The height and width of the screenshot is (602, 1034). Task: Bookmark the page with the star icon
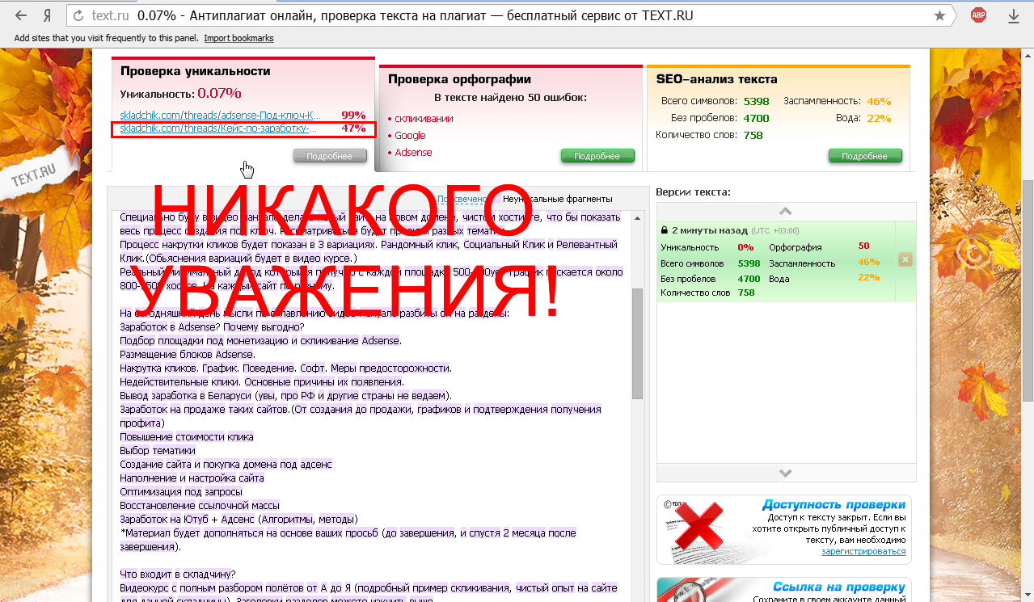pos(939,15)
